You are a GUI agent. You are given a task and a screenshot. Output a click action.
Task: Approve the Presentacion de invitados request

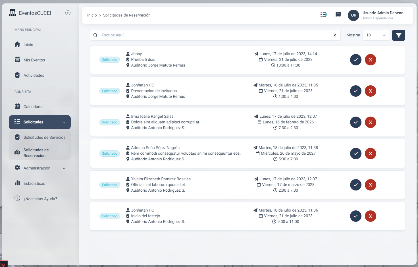coord(355,91)
